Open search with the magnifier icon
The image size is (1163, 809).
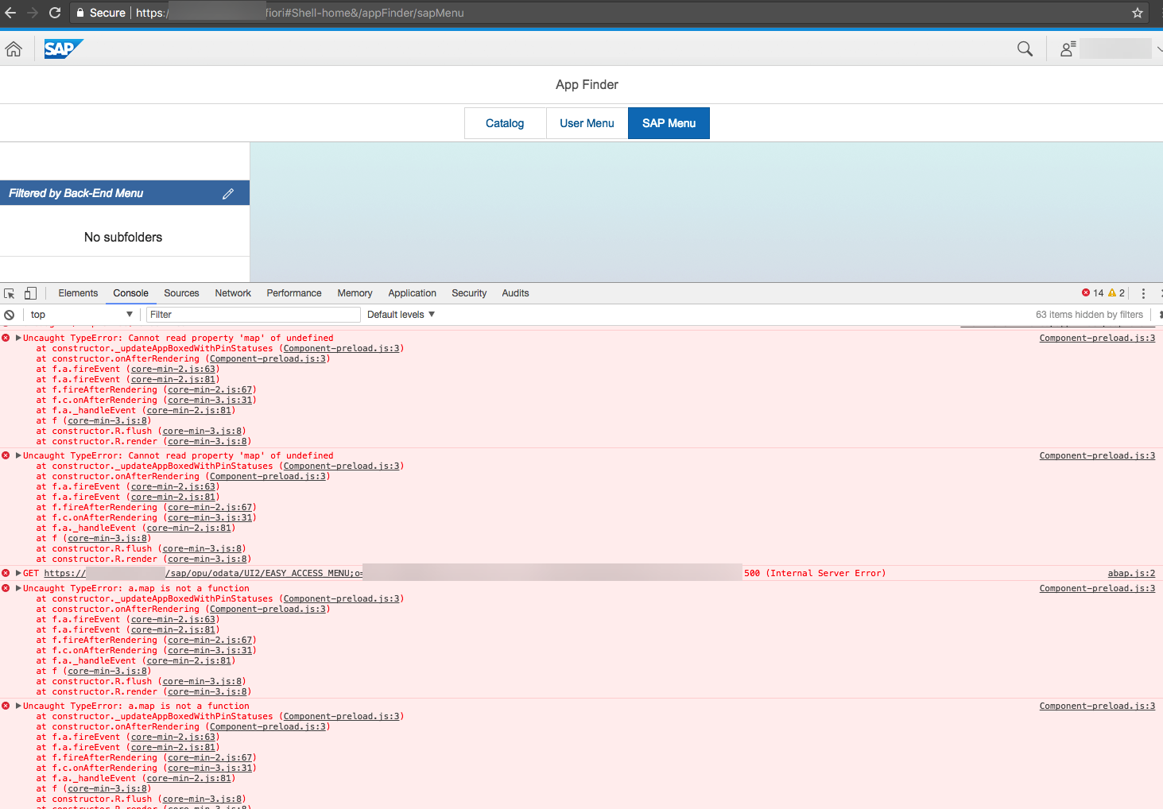tap(1025, 49)
